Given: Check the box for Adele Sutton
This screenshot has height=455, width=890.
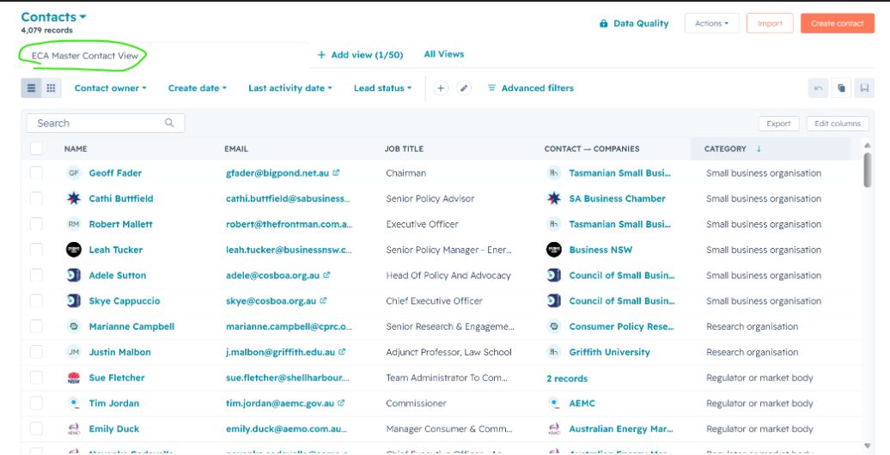Looking at the screenshot, I should coord(36,276).
